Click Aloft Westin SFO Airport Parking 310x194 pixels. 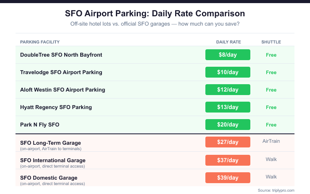pyautogui.click(x=62, y=90)
